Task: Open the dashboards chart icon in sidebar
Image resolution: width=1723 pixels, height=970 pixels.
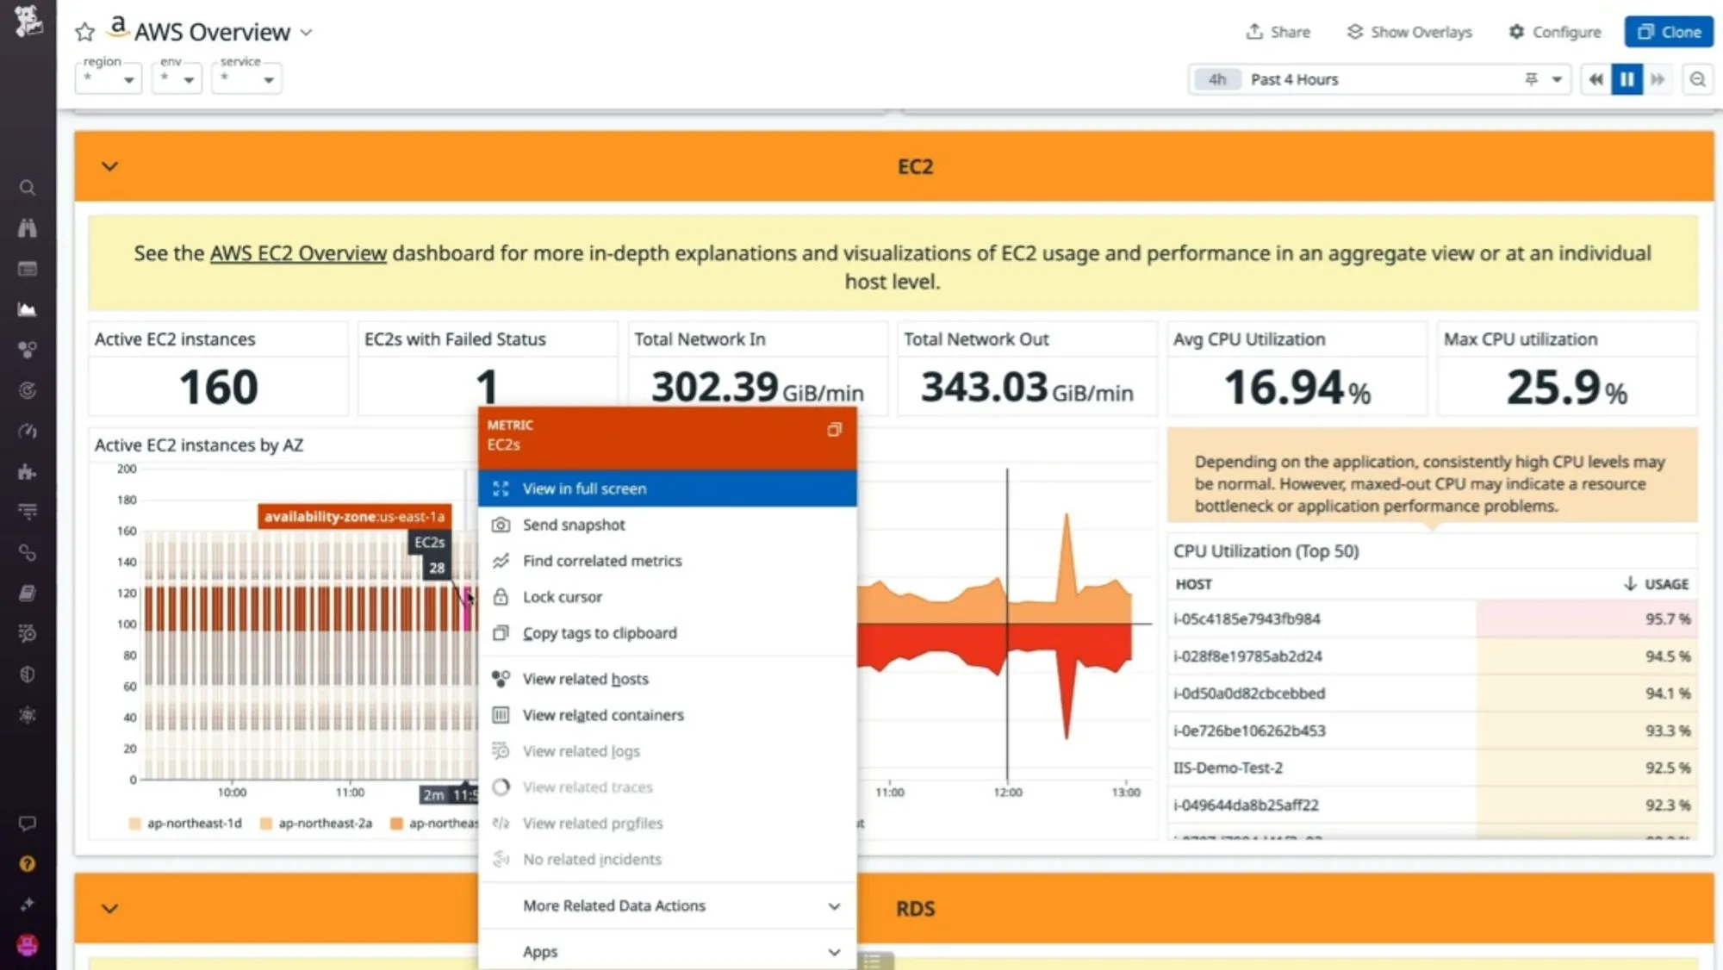Action: tap(28, 309)
